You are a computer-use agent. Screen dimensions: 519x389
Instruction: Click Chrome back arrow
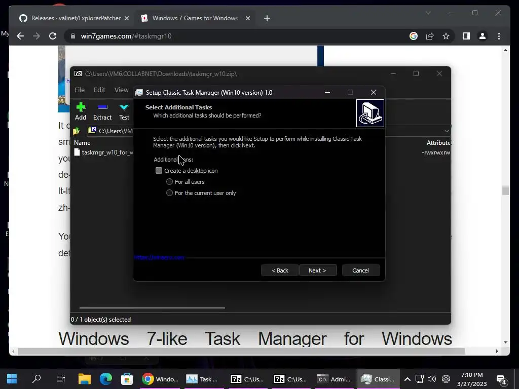20,36
